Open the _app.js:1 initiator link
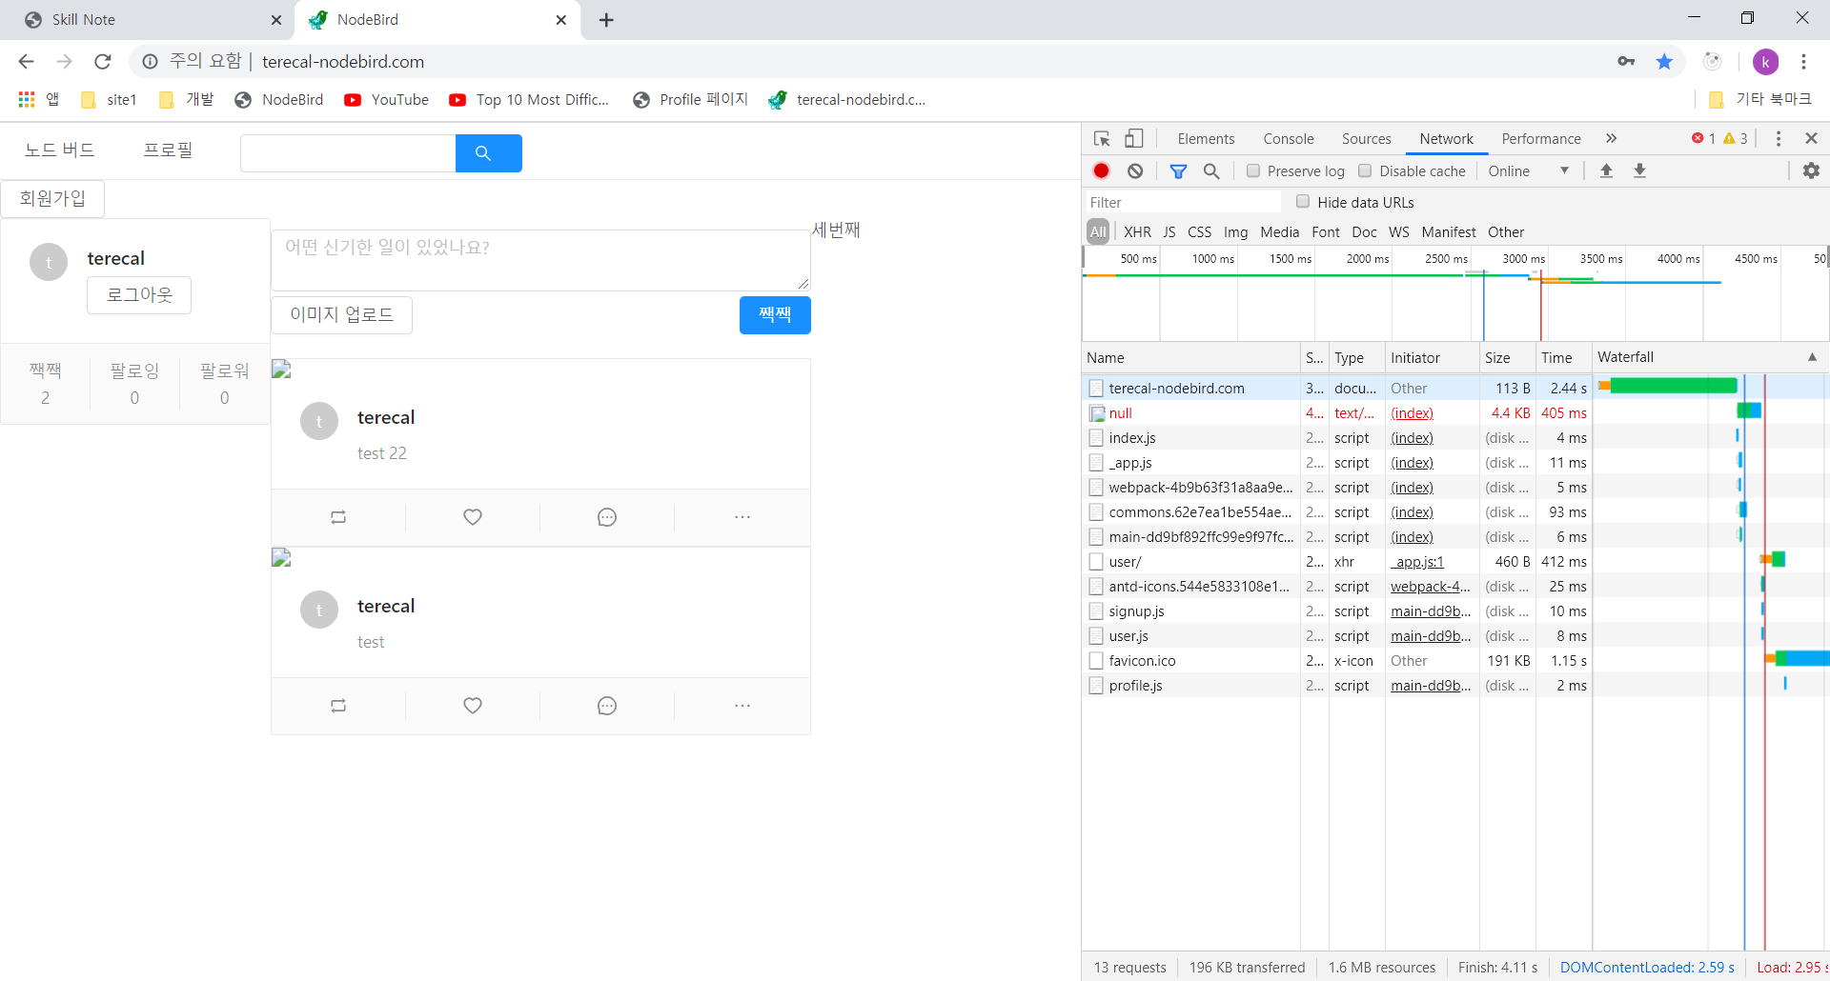1830x981 pixels. (x=1417, y=562)
